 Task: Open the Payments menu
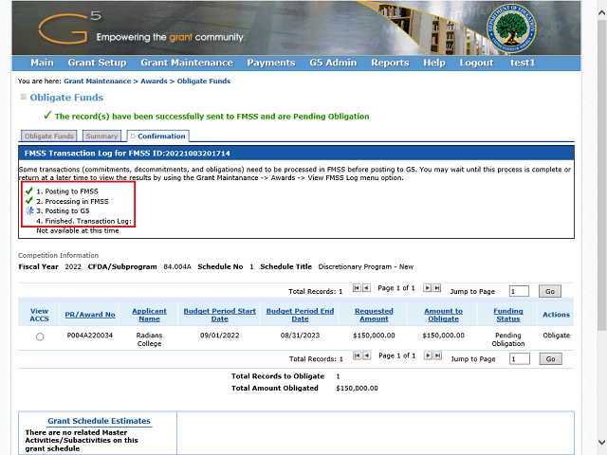[270, 63]
